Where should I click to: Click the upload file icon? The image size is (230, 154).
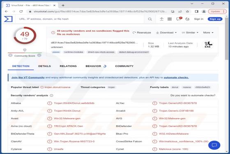pos(161,19)
